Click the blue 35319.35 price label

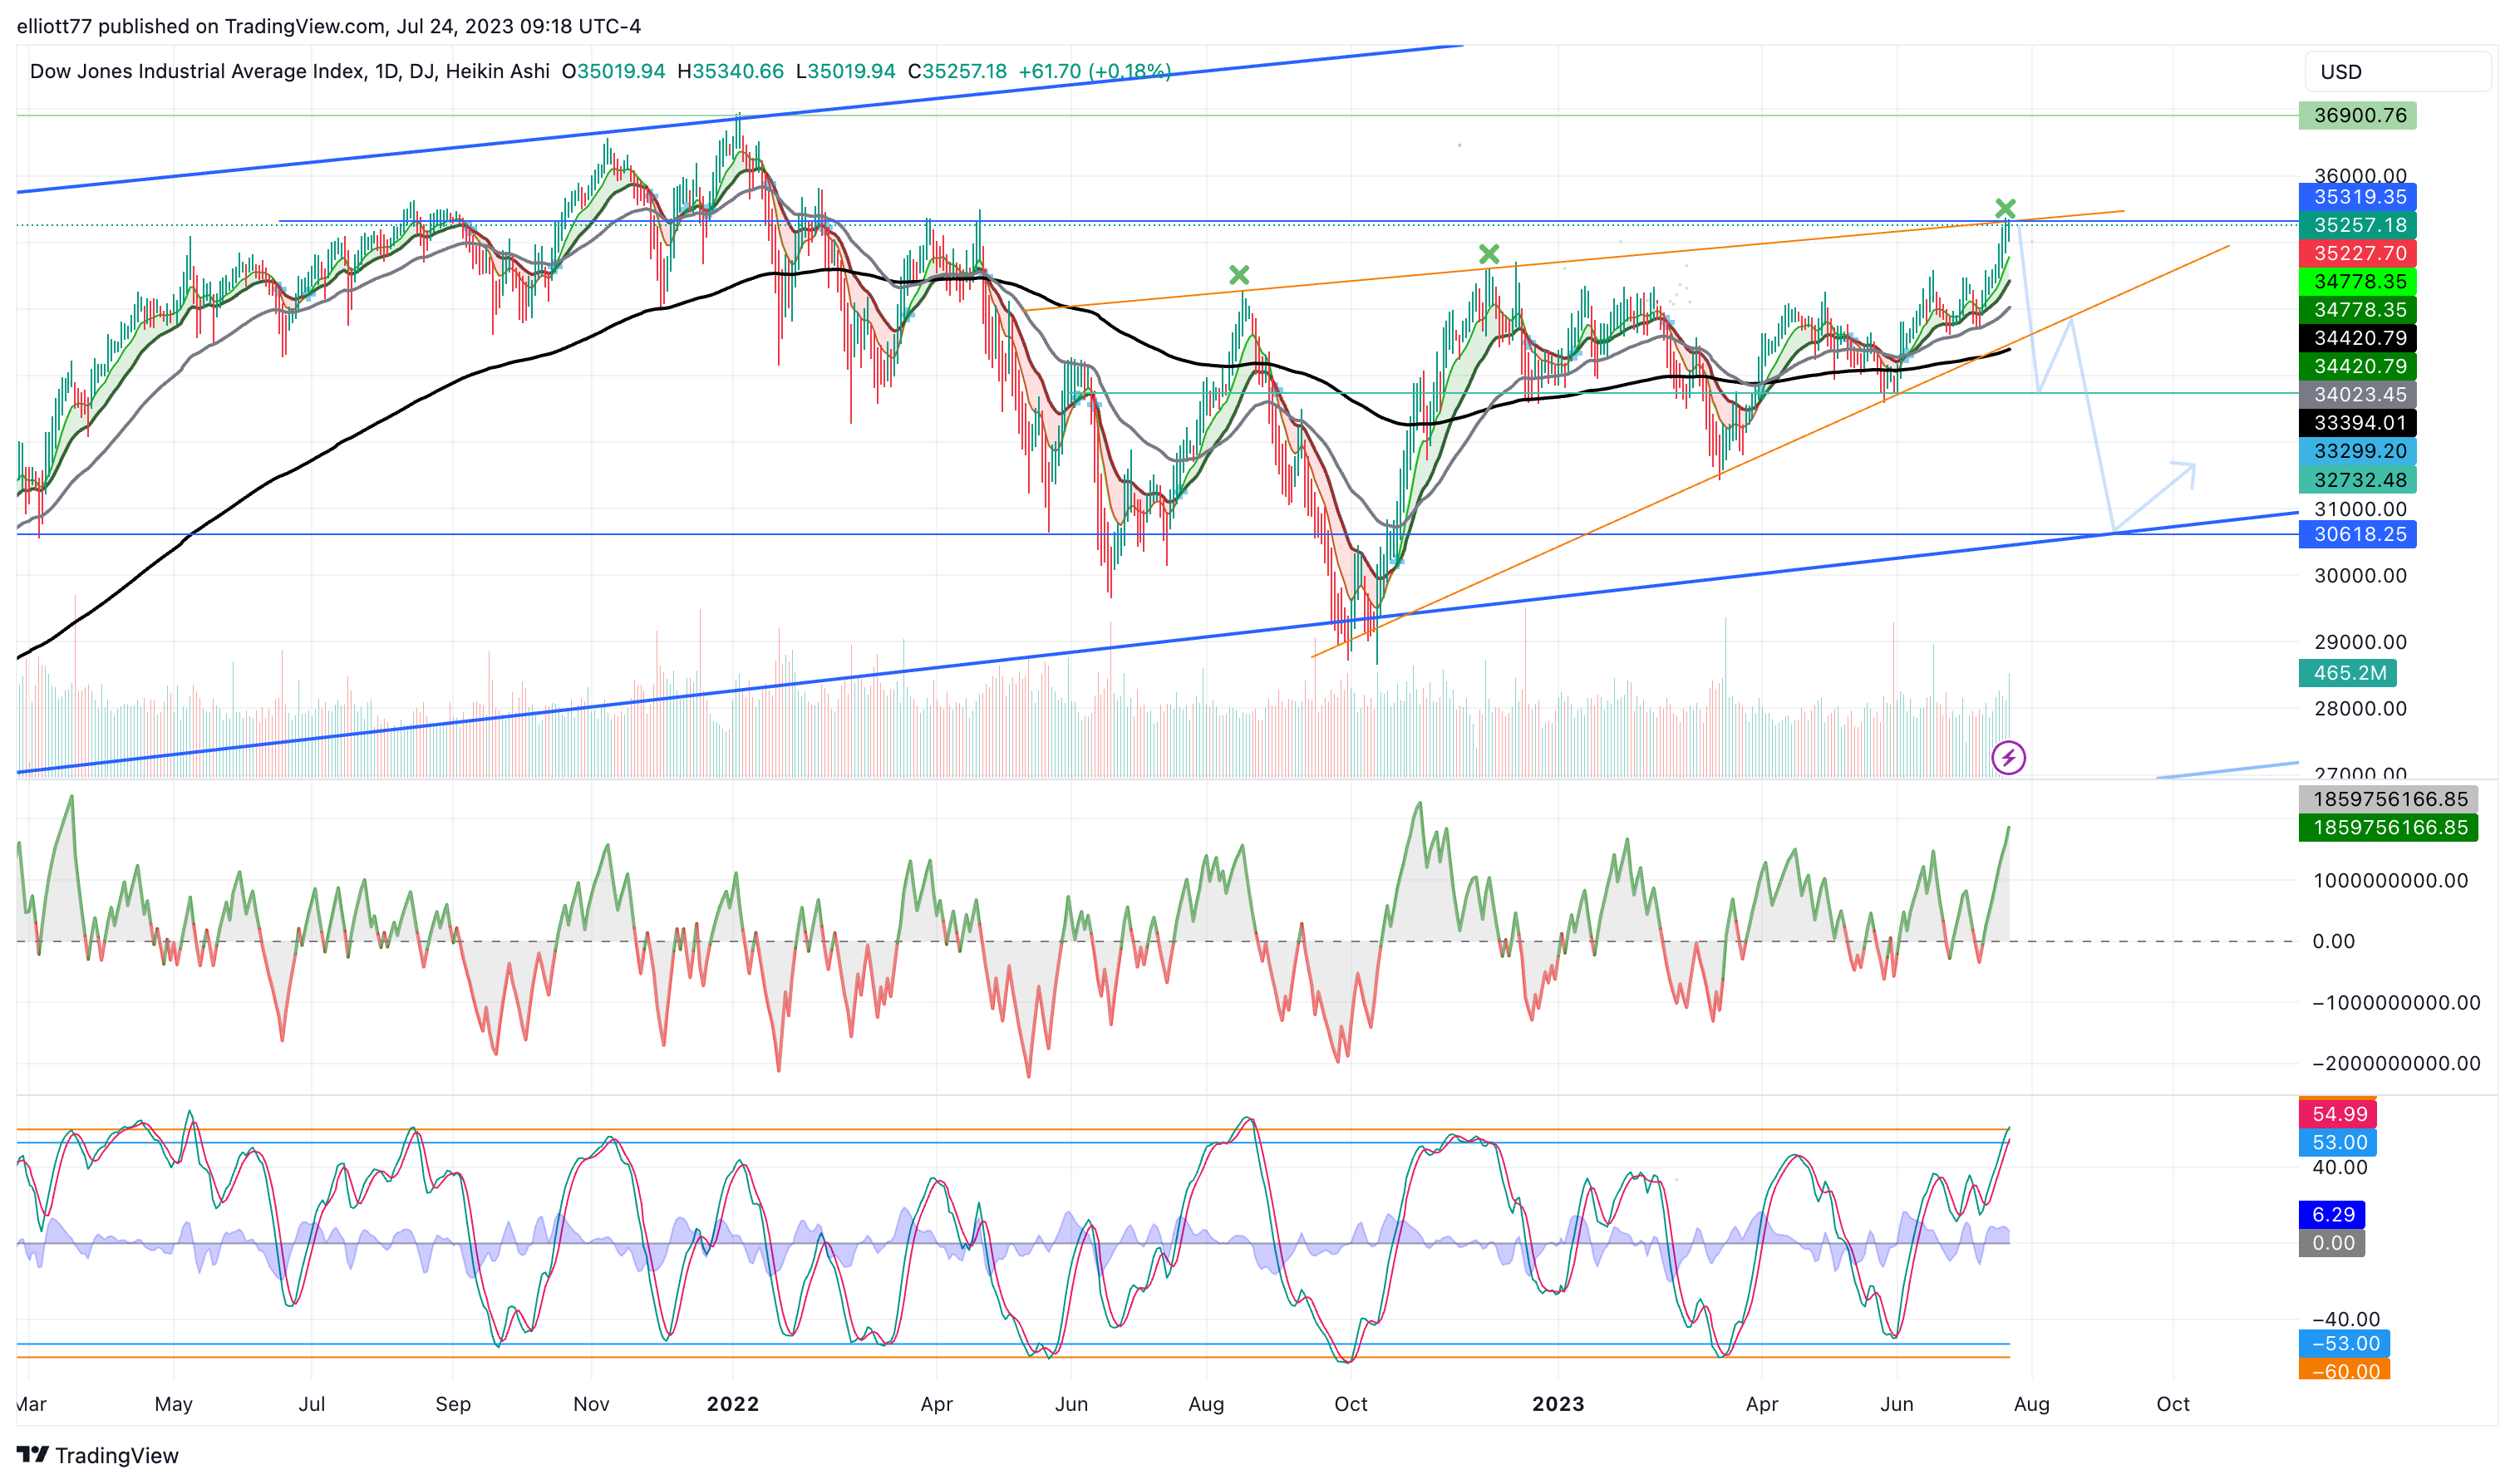tap(2357, 197)
